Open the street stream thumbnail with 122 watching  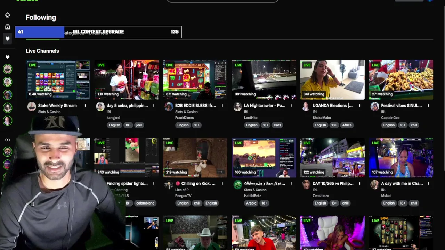pyautogui.click(x=332, y=158)
